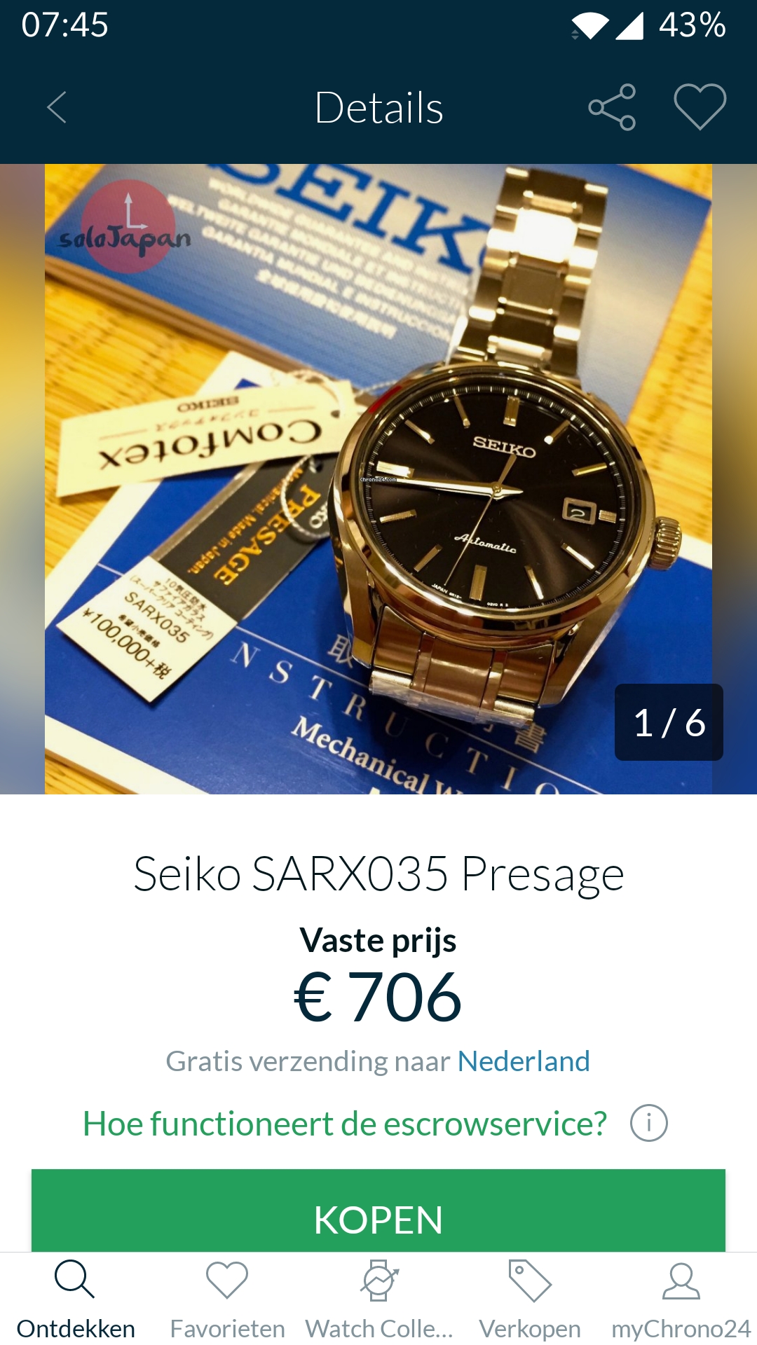Open the Verkopen price tag icon
Image resolution: width=757 pixels, height=1345 pixels.
point(530,1281)
